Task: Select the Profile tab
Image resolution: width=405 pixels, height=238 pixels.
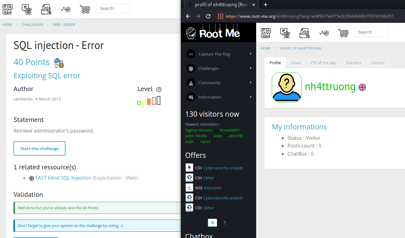Action: pyautogui.click(x=275, y=63)
